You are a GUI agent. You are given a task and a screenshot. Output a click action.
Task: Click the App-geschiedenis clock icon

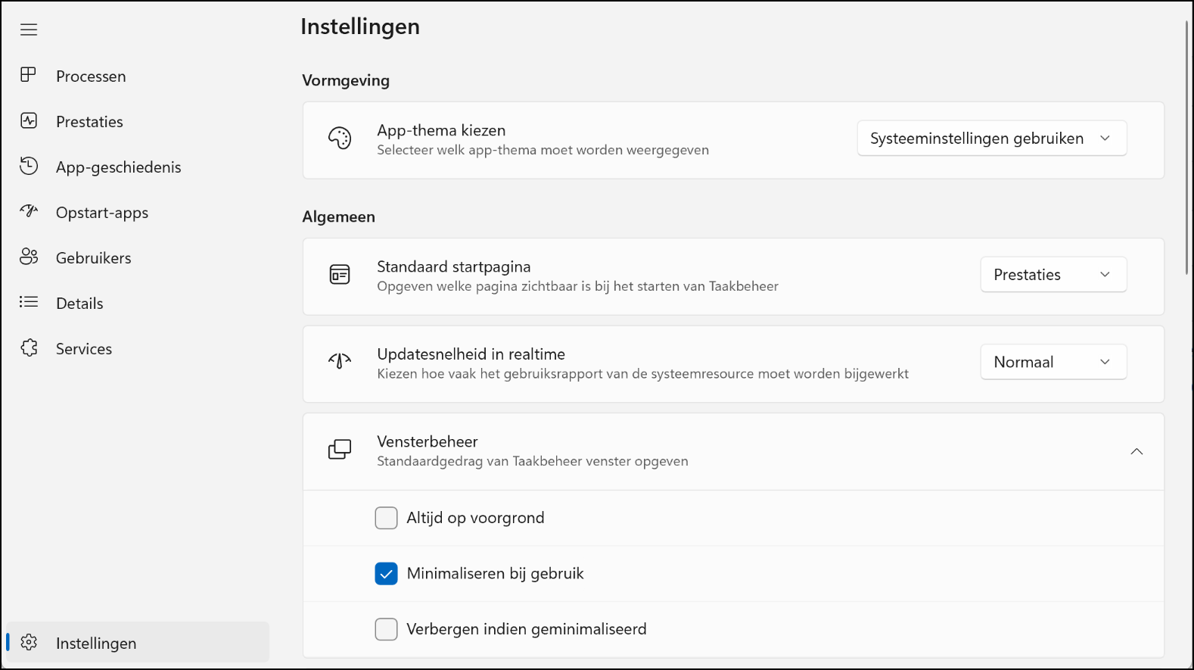pyautogui.click(x=29, y=166)
